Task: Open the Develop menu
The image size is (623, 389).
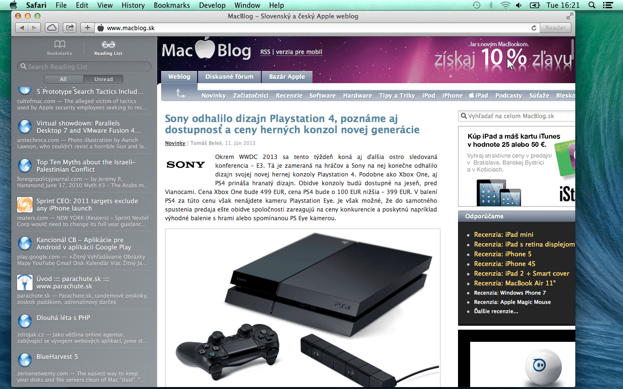Action: [212, 5]
